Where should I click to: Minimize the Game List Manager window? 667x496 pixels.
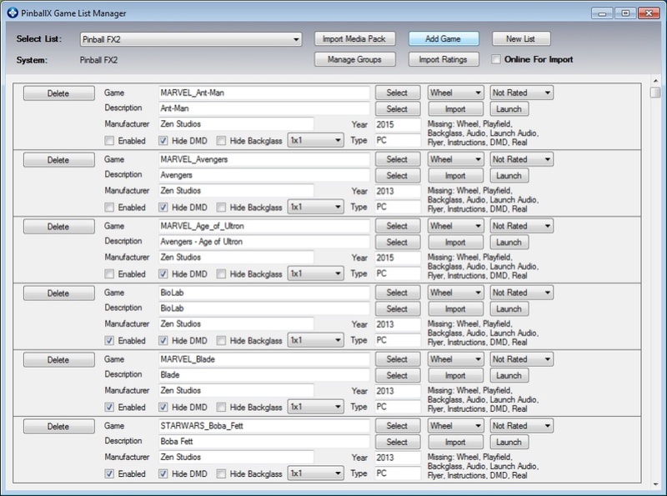click(x=602, y=13)
